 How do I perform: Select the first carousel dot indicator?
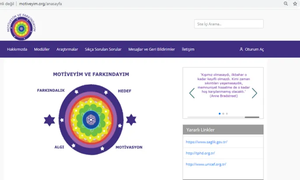click(x=219, y=114)
